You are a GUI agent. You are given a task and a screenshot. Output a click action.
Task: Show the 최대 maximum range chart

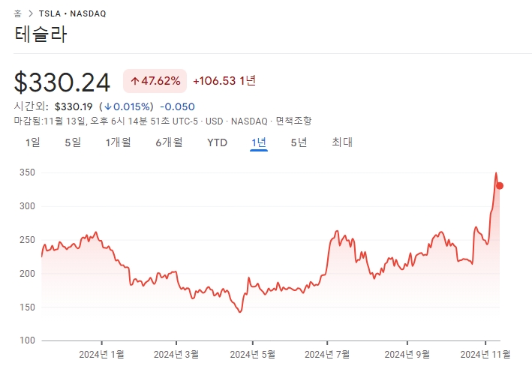click(342, 142)
